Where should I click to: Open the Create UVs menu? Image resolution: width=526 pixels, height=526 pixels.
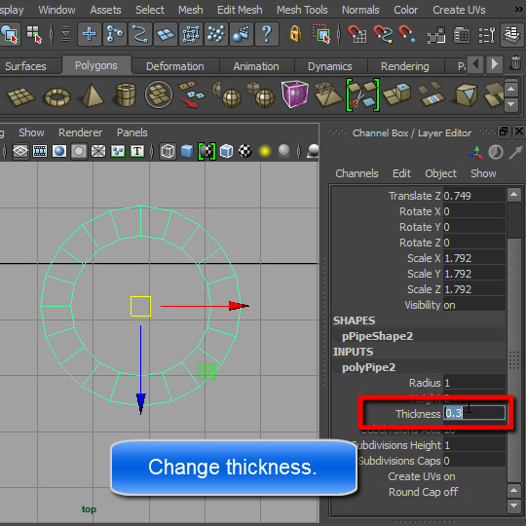(x=459, y=10)
